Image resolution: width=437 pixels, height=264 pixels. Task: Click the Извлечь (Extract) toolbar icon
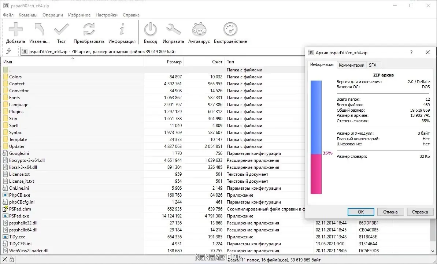click(39, 29)
